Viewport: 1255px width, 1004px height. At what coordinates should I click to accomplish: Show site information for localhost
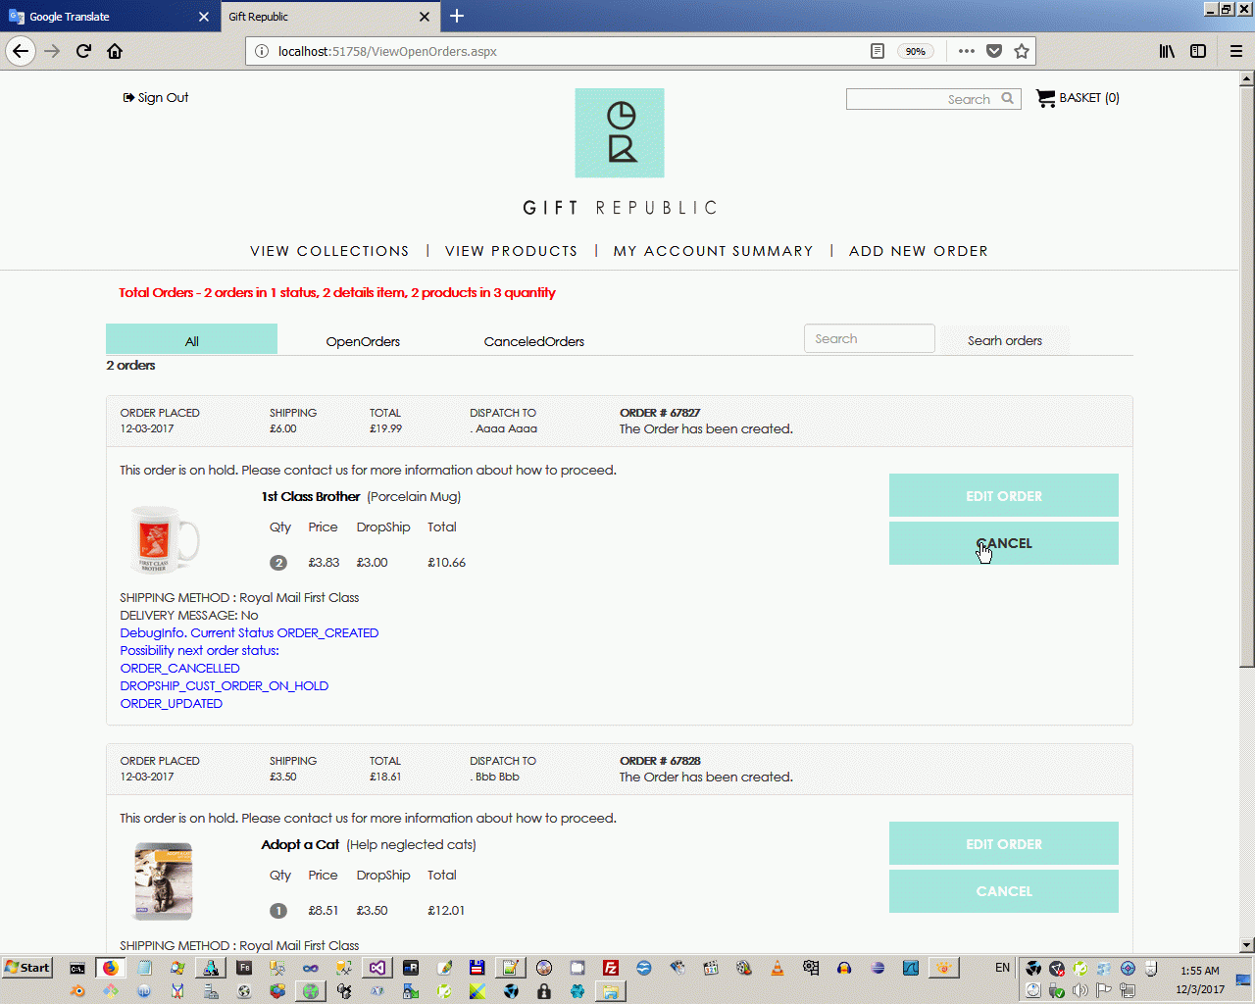pos(262,51)
